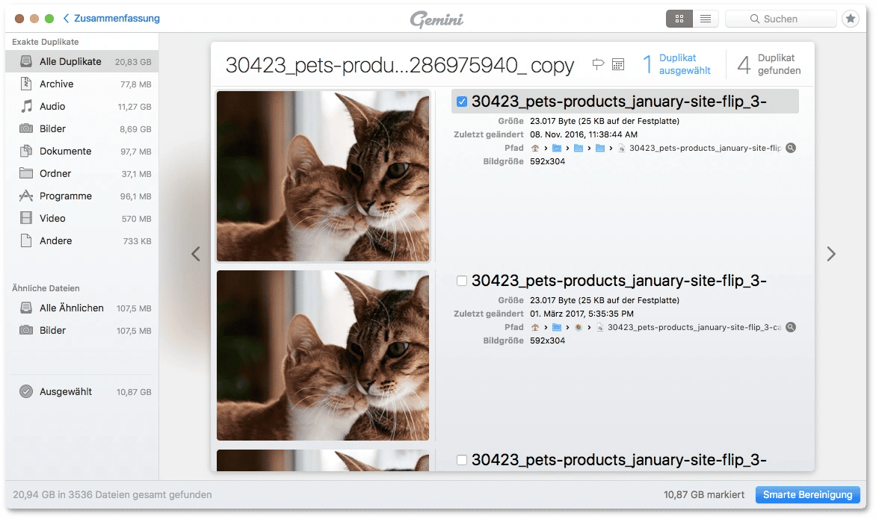Click the signpost icon in the header

598,64
